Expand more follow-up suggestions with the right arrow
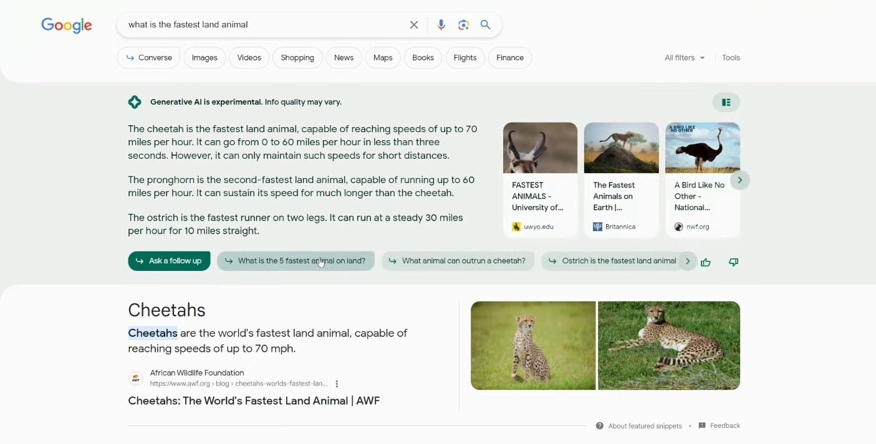 point(688,261)
